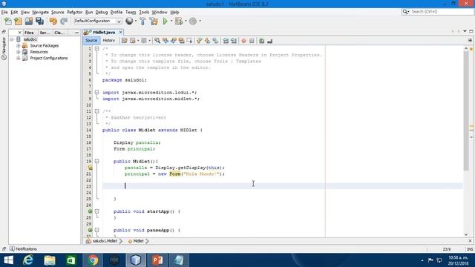
Task: Collapse the imports fold at line 8
Action: [96, 92]
